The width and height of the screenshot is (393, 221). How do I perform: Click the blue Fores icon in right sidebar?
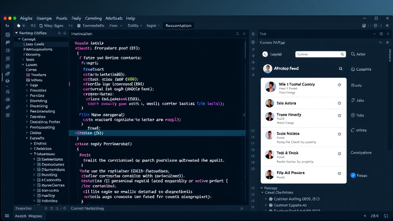click(353, 175)
